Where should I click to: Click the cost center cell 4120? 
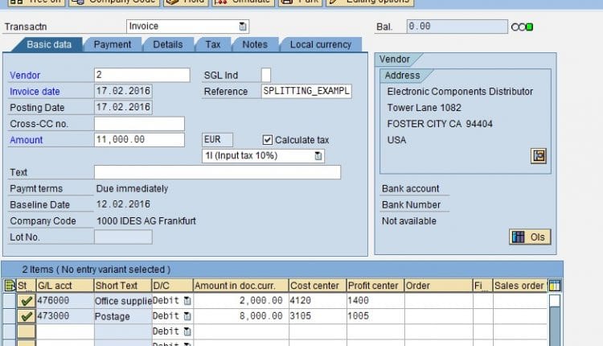318,301
